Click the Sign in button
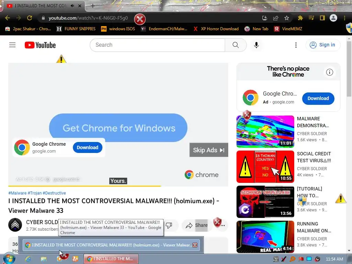The height and width of the screenshot is (264, 352). point(323,45)
